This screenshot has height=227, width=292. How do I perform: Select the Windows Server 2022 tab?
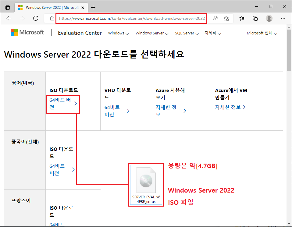(51, 8)
